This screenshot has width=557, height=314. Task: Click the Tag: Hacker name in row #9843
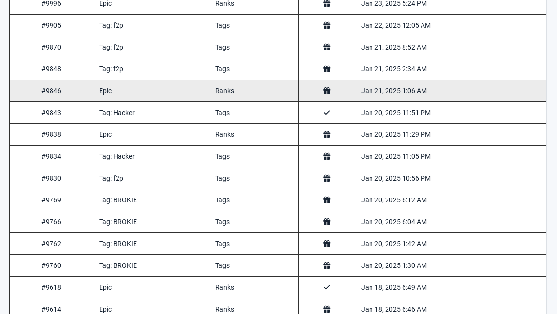pos(117,113)
